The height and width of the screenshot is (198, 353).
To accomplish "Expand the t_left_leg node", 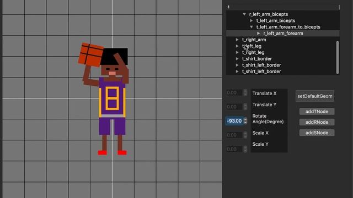I will (237, 46).
